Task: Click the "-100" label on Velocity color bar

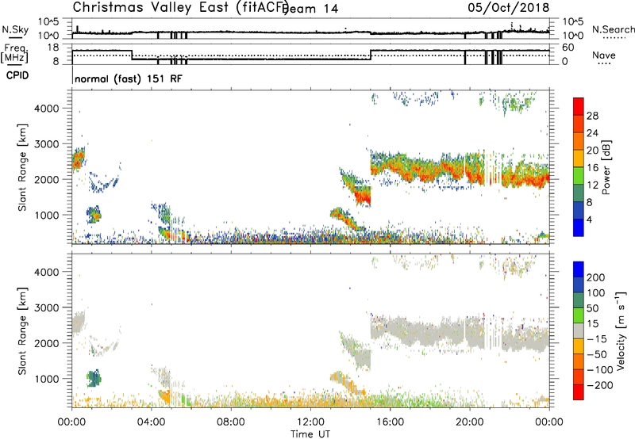Action: click(599, 370)
